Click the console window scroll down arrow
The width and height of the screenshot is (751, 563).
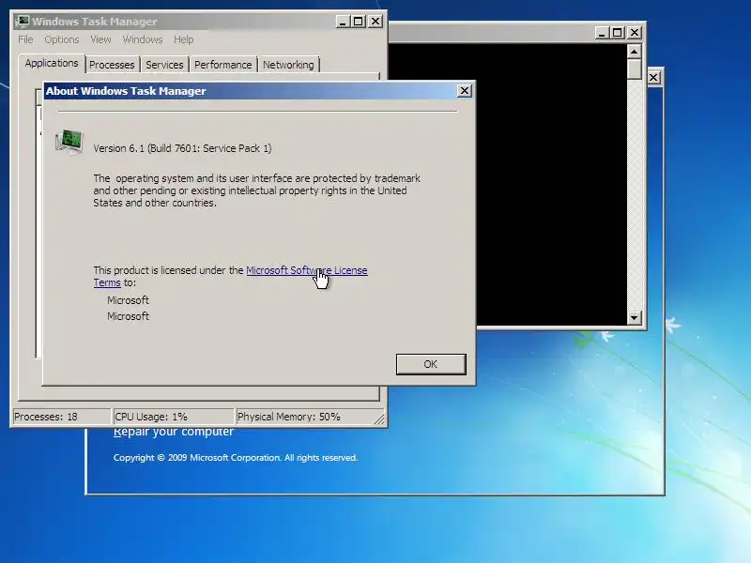[x=635, y=317]
